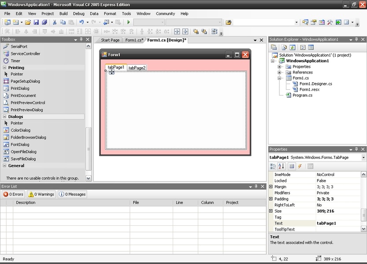Expand the Padding property node
This screenshot has width=367, height=264.
click(x=271, y=199)
